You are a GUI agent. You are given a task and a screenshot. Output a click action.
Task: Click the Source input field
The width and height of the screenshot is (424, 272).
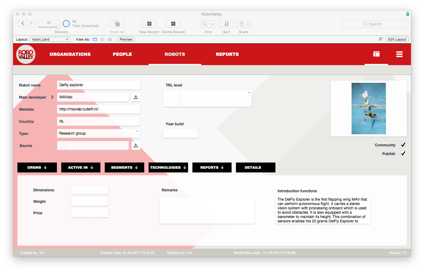pos(93,145)
